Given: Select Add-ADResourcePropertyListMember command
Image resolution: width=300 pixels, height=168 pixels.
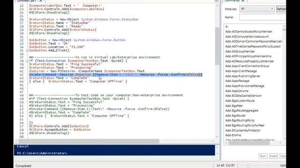Looking at the screenshot, I should point(249,61).
